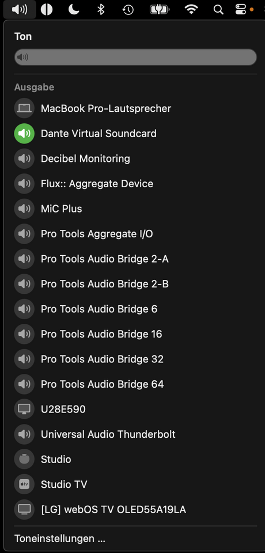Open Toneinstellungen … settings link
This screenshot has width=265, height=553.
60,539
